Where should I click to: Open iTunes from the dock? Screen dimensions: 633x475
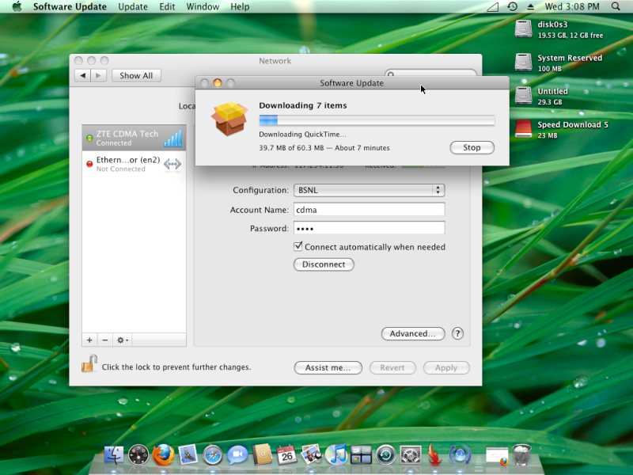coord(336,455)
